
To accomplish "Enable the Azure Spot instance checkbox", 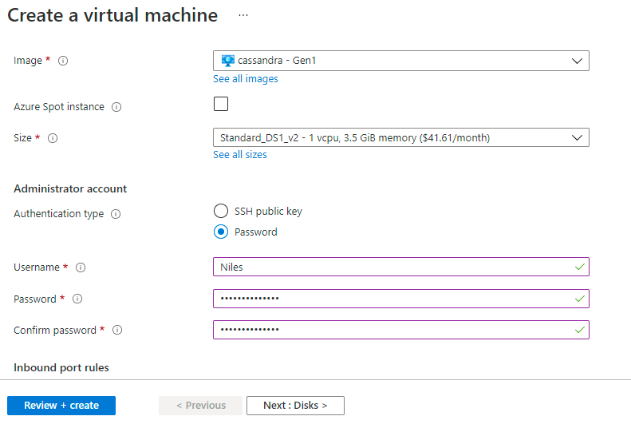I will pyautogui.click(x=221, y=104).
